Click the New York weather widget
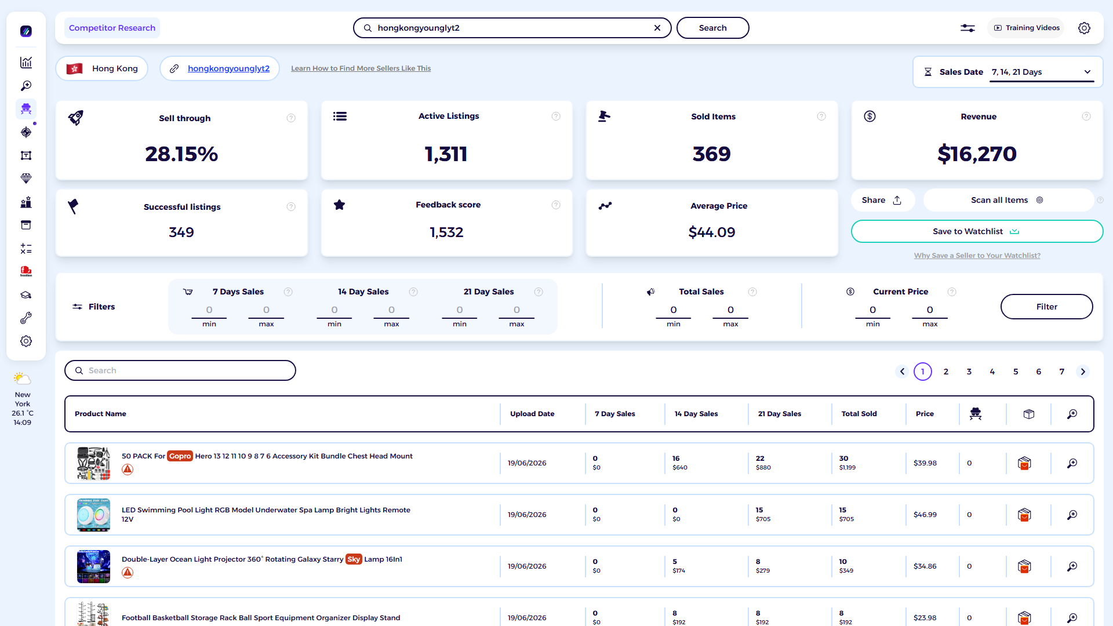Image resolution: width=1113 pixels, height=626 pixels. coord(23,399)
